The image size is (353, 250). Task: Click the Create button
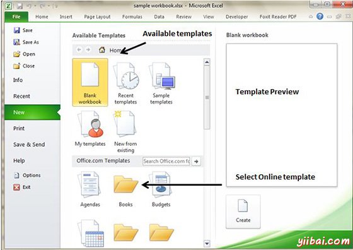tap(243, 211)
